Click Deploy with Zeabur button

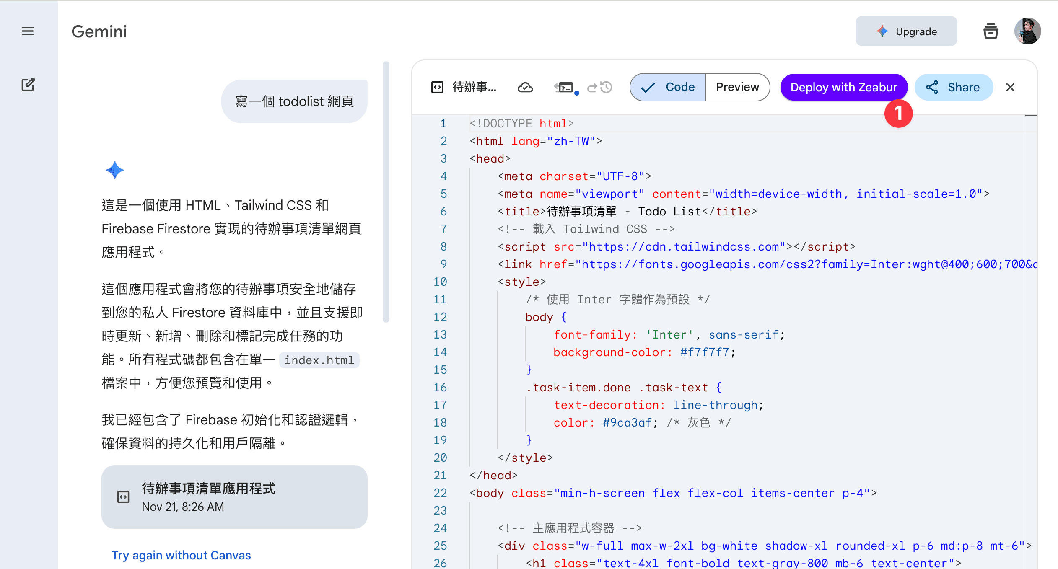click(x=843, y=87)
